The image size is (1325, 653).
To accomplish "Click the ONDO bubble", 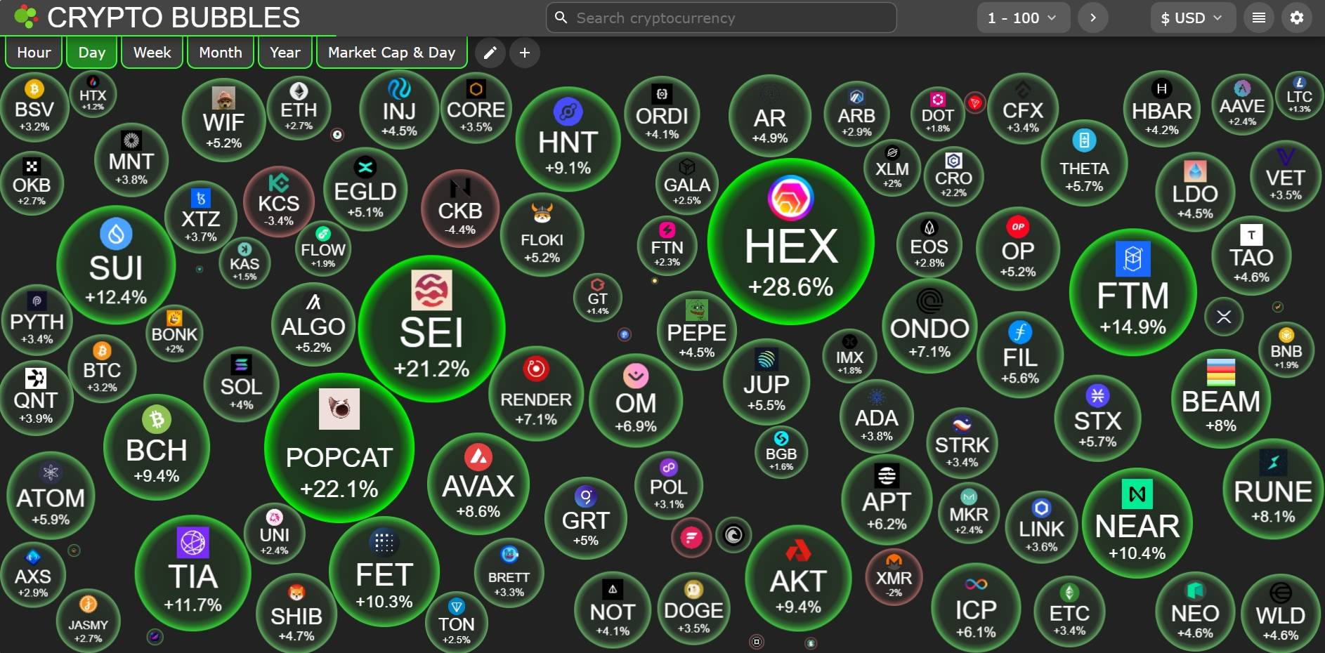I will coord(929,326).
